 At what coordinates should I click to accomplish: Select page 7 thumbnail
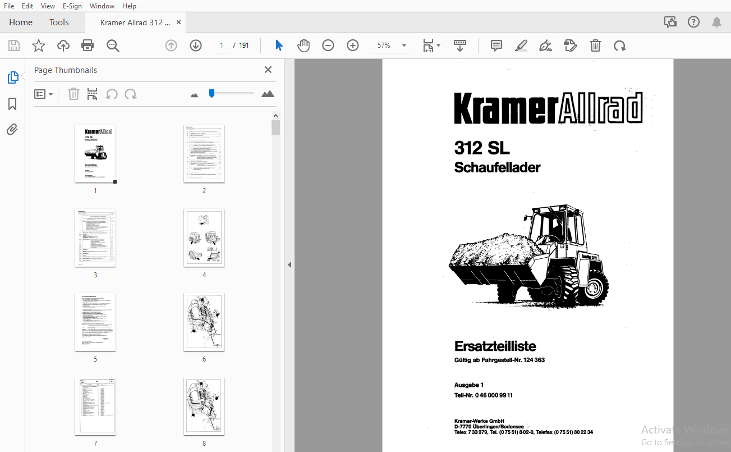(95, 407)
